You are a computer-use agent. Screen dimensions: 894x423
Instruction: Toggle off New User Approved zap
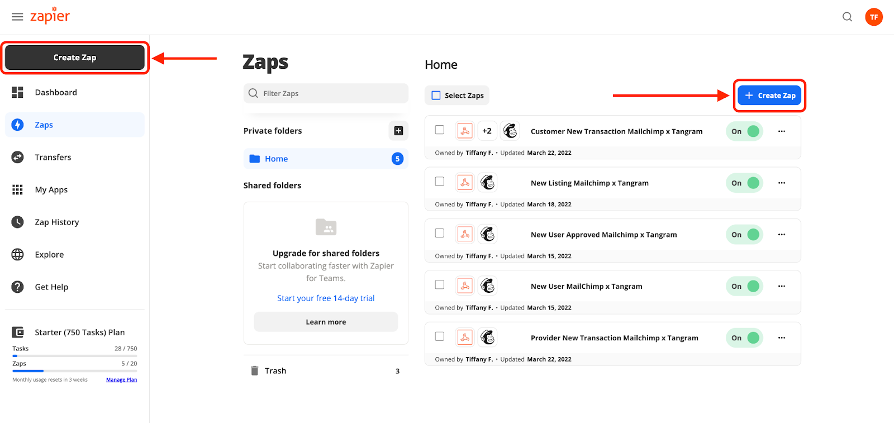(744, 235)
